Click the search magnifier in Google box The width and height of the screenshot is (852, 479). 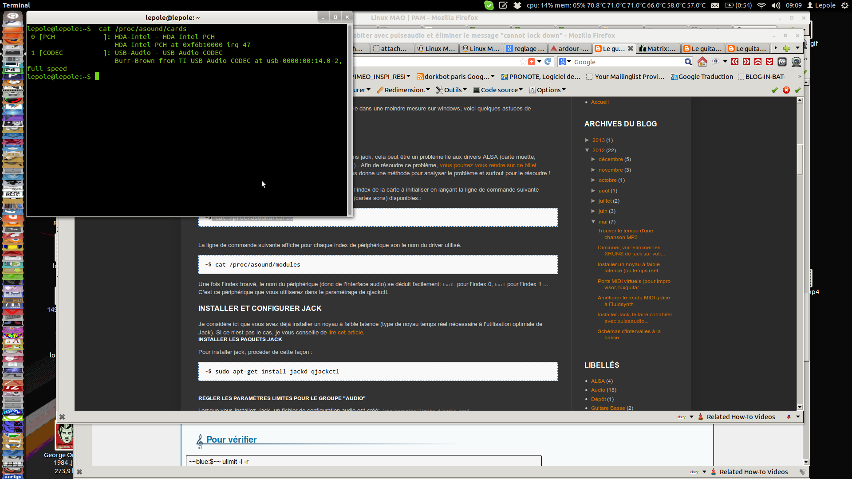688,62
